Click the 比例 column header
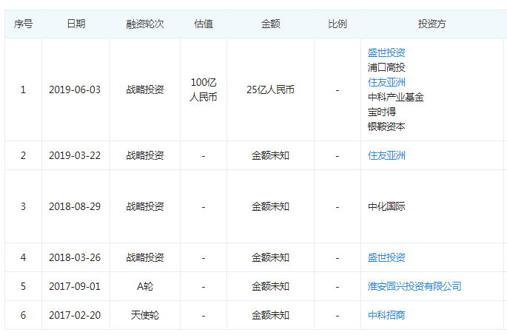507x335 pixels. pos(338,24)
